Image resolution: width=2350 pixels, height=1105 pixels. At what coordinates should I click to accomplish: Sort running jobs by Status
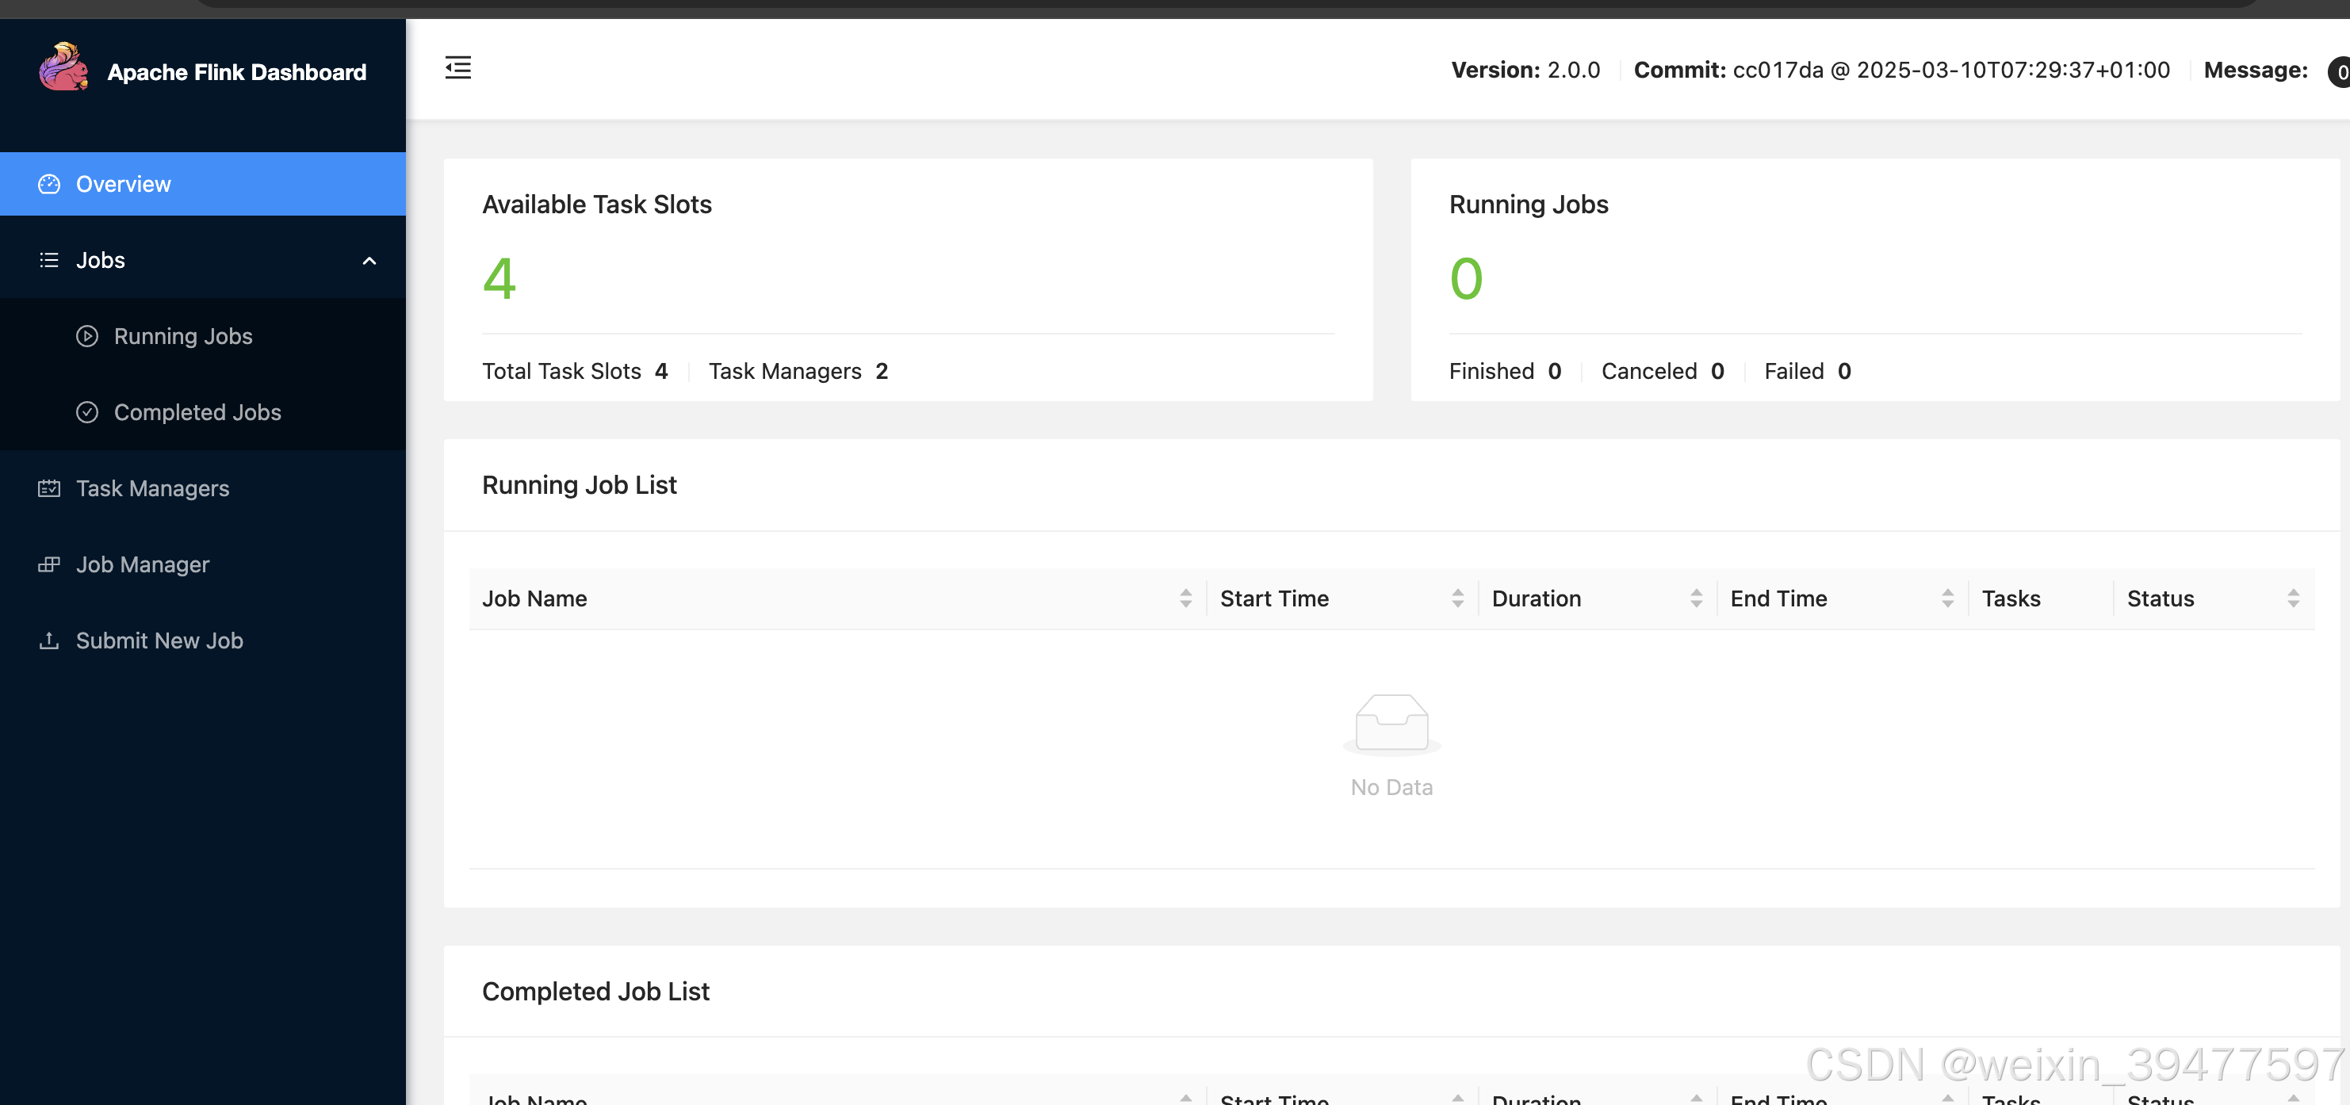tap(2293, 599)
